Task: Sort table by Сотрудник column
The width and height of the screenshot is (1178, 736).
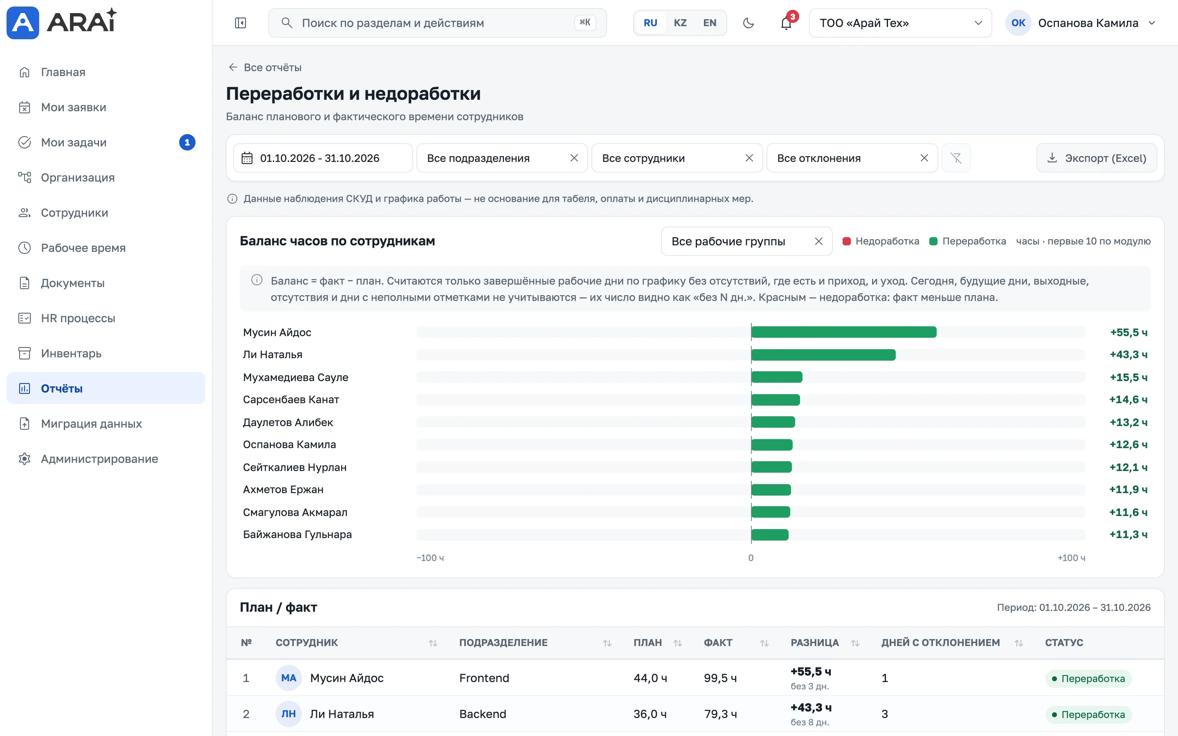Action: coord(433,643)
